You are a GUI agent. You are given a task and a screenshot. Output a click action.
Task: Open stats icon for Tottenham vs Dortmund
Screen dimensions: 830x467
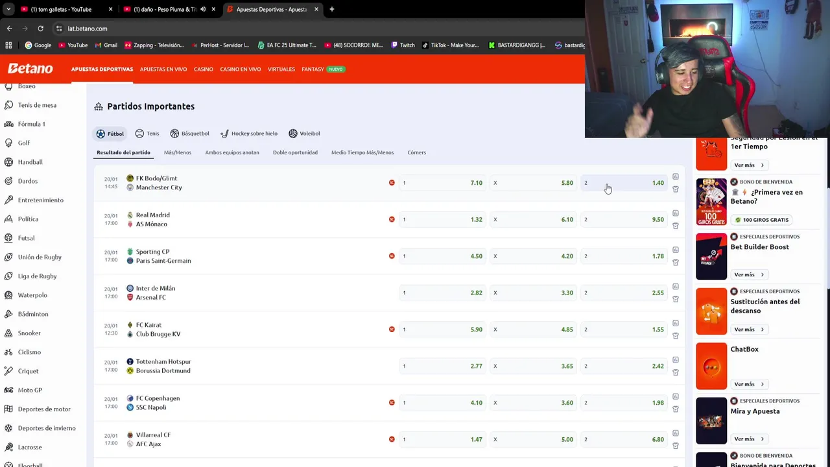(x=675, y=359)
